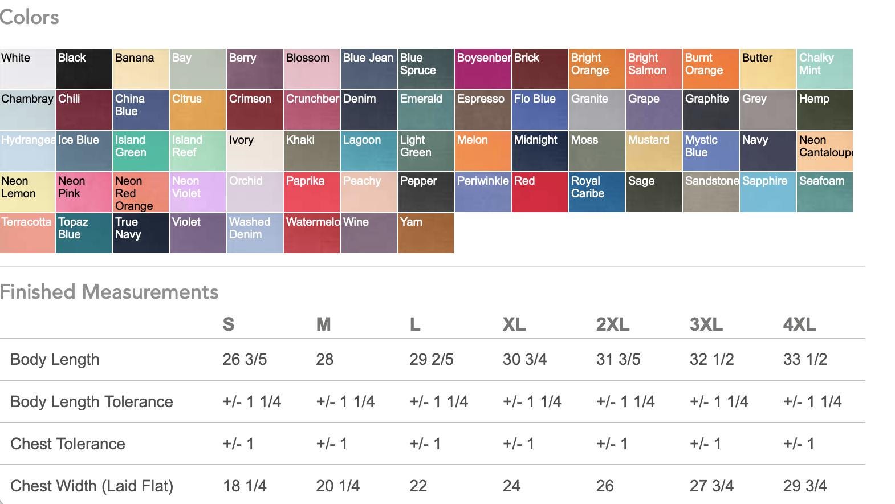895x504 pixels.
Task: Click the Flo Blue swatch
Action: pos(539,110)
